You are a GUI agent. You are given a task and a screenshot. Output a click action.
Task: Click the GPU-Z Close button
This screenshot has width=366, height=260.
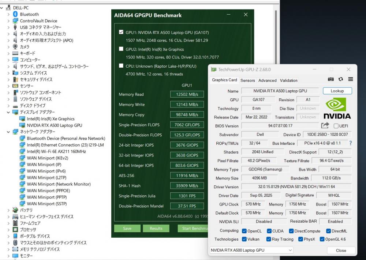341,250
